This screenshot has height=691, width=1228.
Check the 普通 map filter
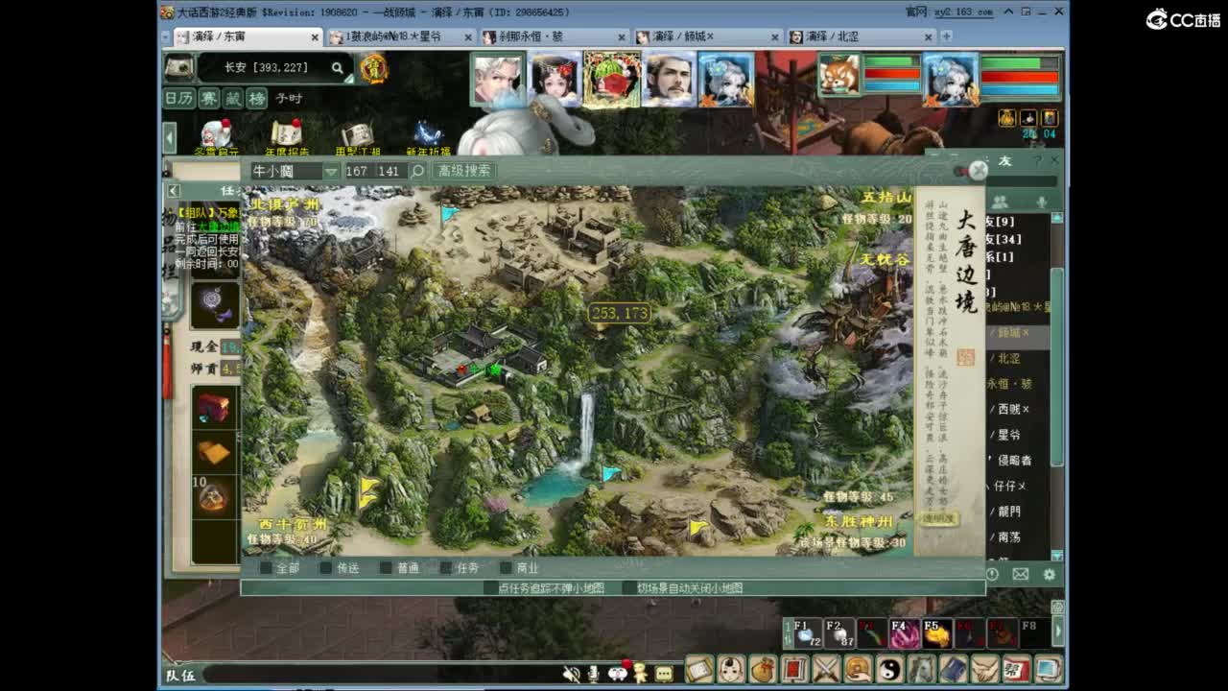387,567
